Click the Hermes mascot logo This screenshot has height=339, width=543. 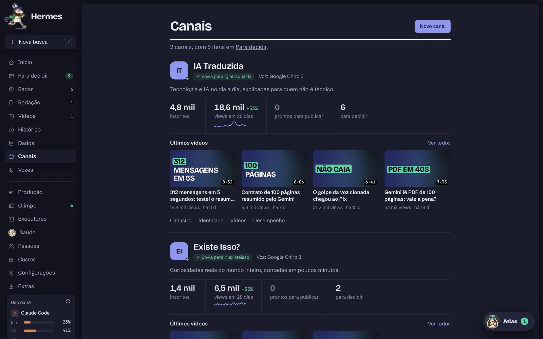point(16,16)
